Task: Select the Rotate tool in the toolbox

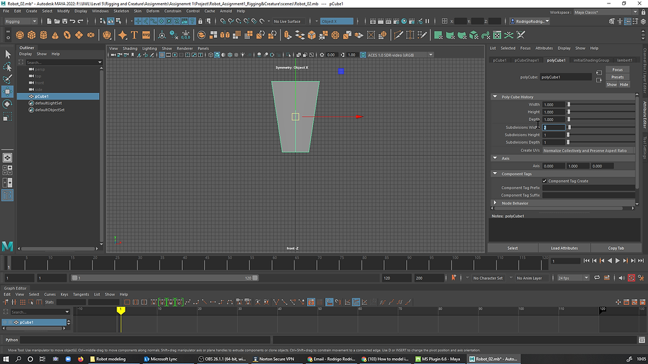Action: pyautogui.click(x=7, y=104)
